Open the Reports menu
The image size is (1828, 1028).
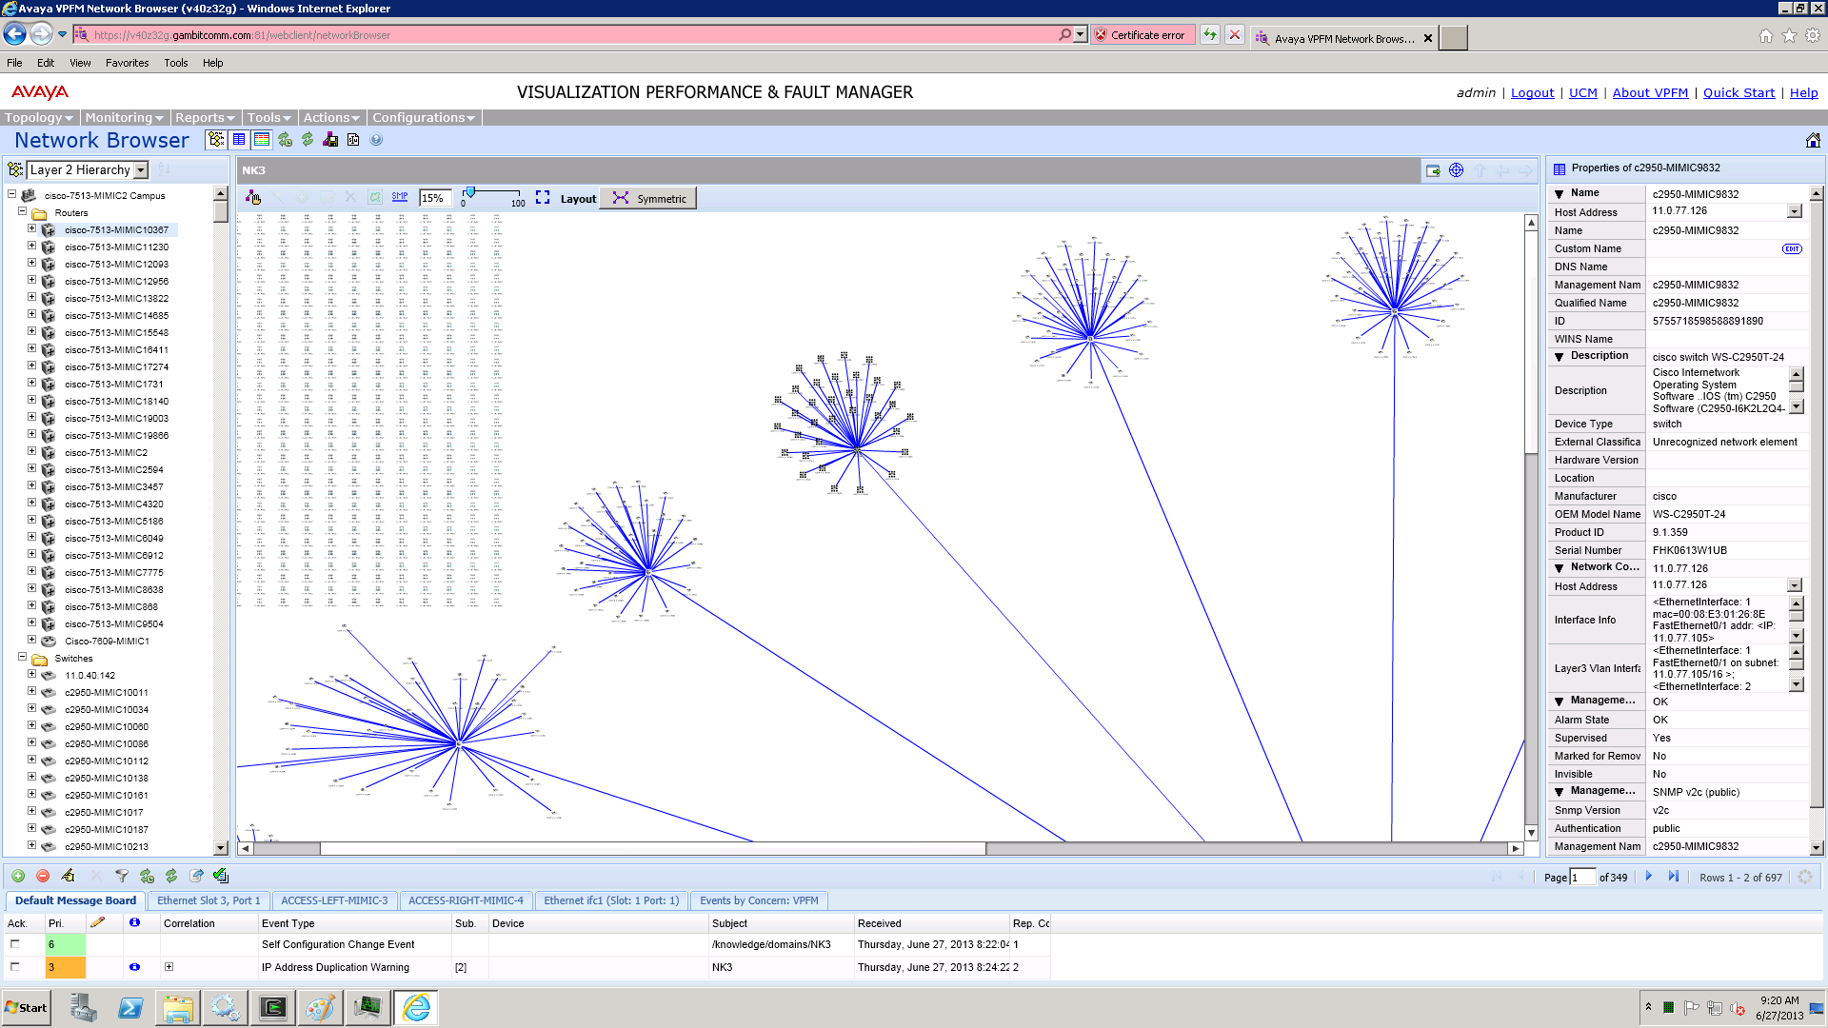(x=205, y=118)
